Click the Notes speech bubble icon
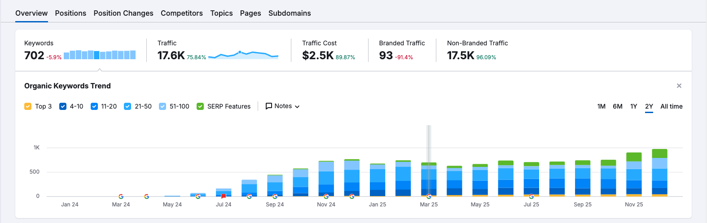This screenshot has width=707, height=223. [269, 106]
